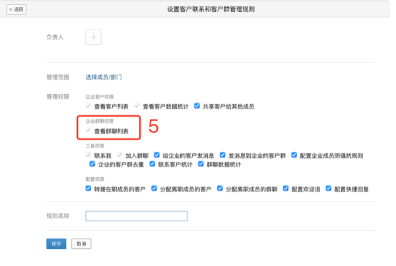Toggle the 查看客户数据统计 checkbox
Image resolution: width=396 pixels, height=266 pixels.
137,106
